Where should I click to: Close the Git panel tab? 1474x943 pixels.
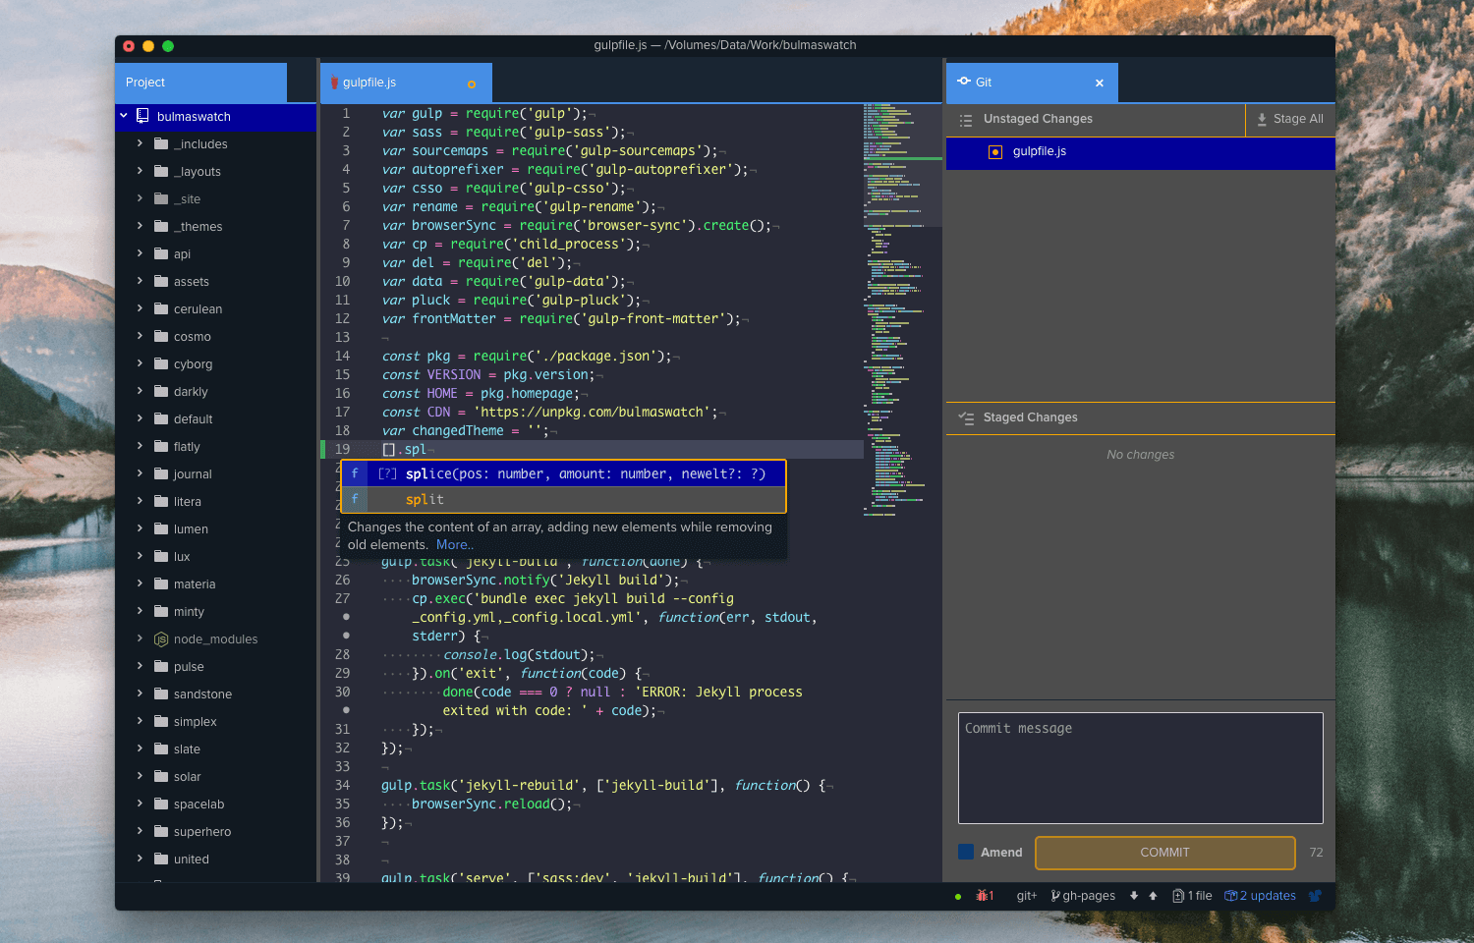1100,83
